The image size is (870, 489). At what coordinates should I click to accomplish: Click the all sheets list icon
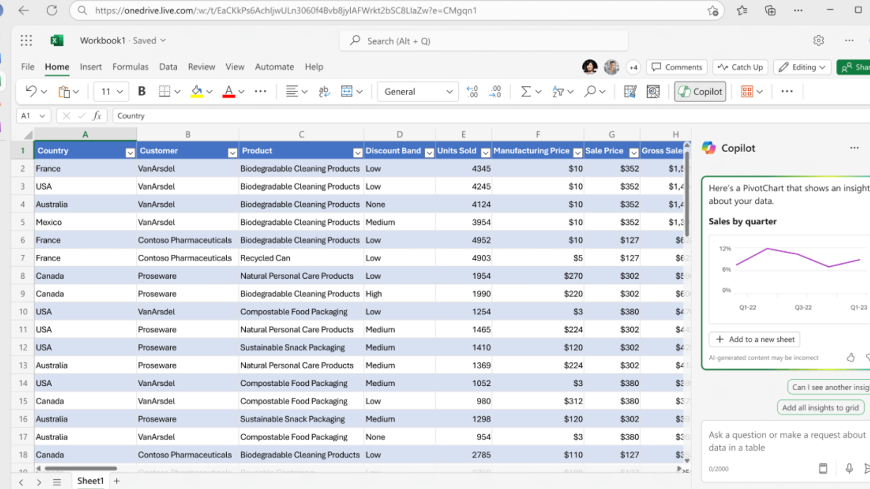click(57, 482)
